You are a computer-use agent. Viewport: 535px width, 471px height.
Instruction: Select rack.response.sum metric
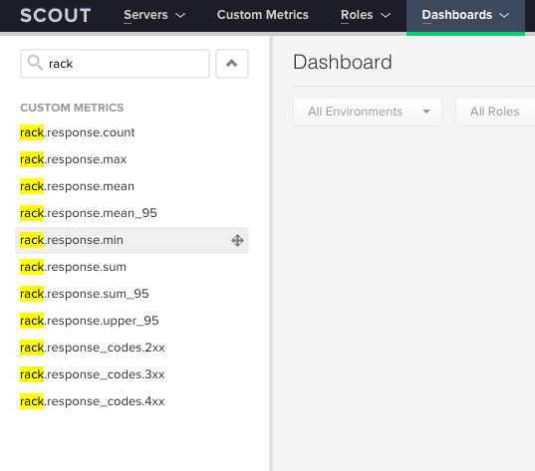[x=73, y=267]
